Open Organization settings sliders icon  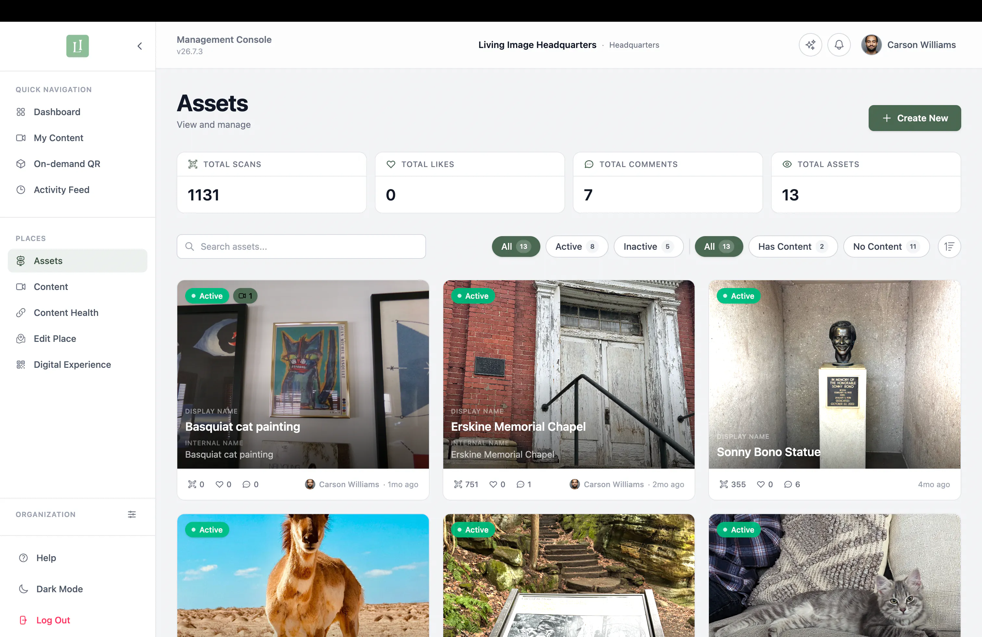tap(132, 514)
